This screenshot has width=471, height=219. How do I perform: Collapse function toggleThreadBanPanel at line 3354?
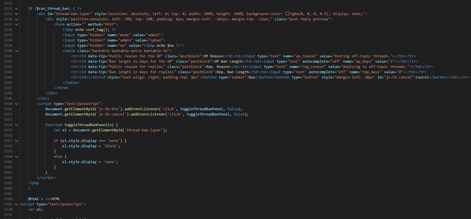click(16, 125)
